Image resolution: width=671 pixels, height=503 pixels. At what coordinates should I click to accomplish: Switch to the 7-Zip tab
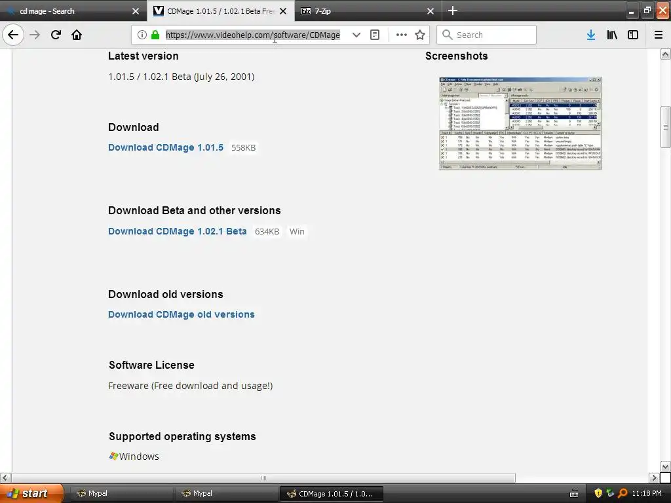(368, 10)
